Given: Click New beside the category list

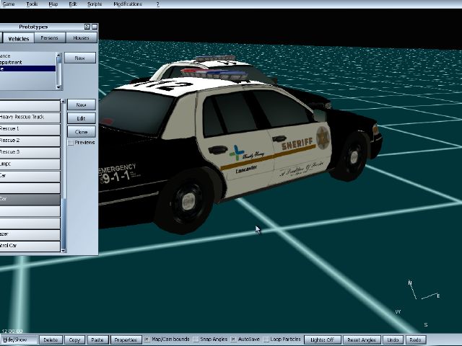Looking at the screenshot, I should [x=80, y=58].
